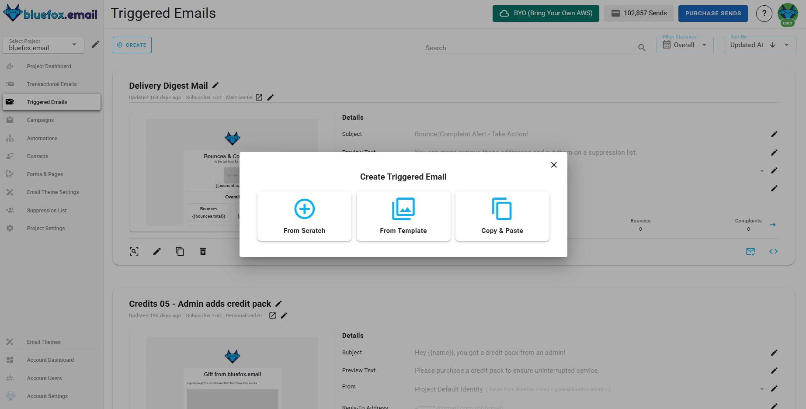
Task: Open the Sort By direction arrow toggle
Action: (x=773, y=45)
